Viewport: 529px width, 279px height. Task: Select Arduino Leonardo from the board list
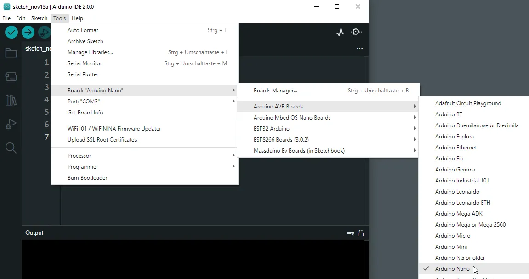[x=457, y=192]
